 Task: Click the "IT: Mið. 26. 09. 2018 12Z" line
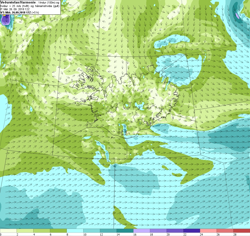coord(14,9)
